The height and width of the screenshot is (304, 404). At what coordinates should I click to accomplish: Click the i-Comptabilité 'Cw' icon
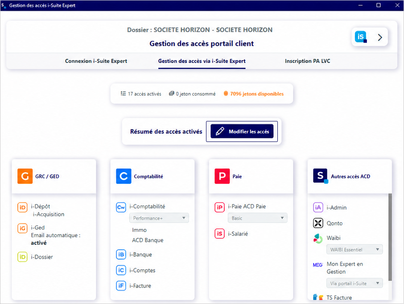pos(121,207)
